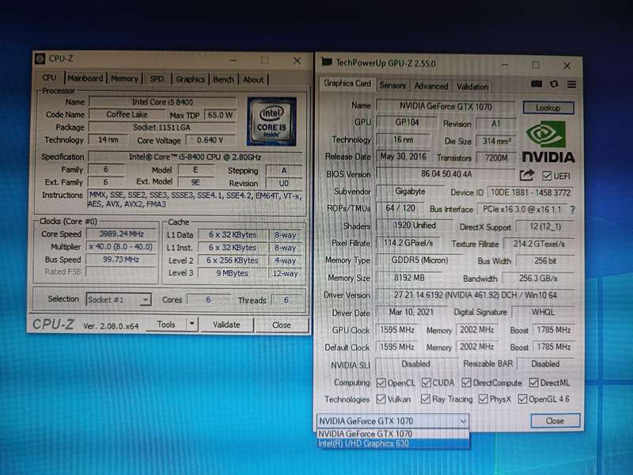
Task: Click the Tools button in CPU-Z
Action: (166, 324)
